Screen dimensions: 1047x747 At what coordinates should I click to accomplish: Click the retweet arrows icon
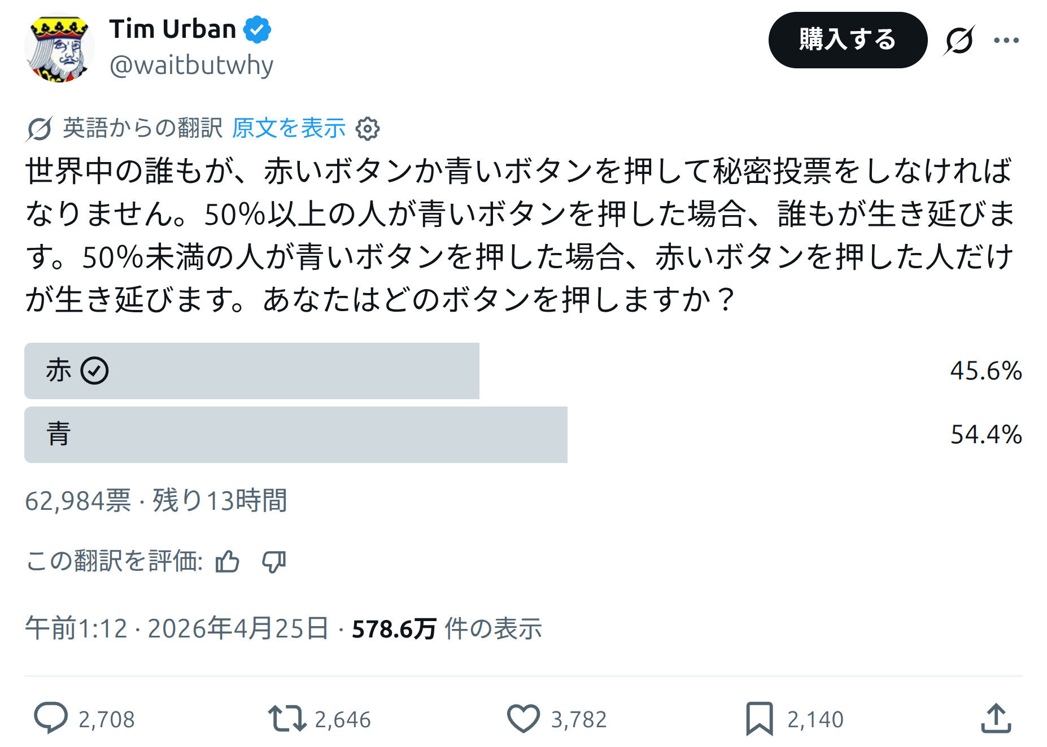[287, 718]
